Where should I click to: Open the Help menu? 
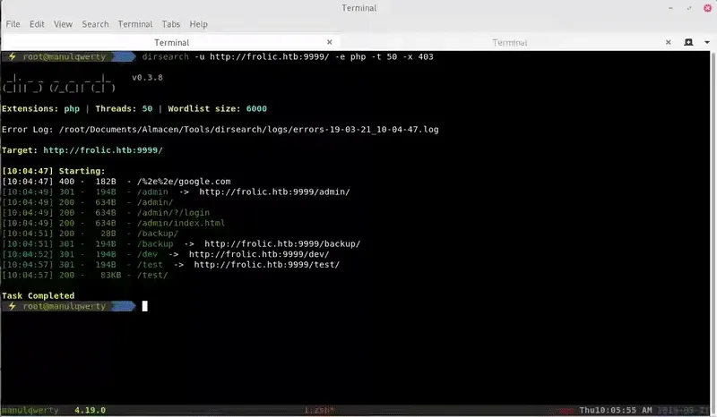[199, 24]
